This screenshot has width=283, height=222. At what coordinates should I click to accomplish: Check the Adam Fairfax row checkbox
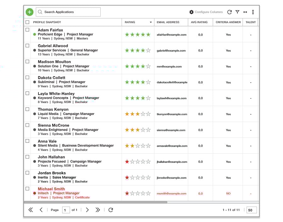pos(27,30)
